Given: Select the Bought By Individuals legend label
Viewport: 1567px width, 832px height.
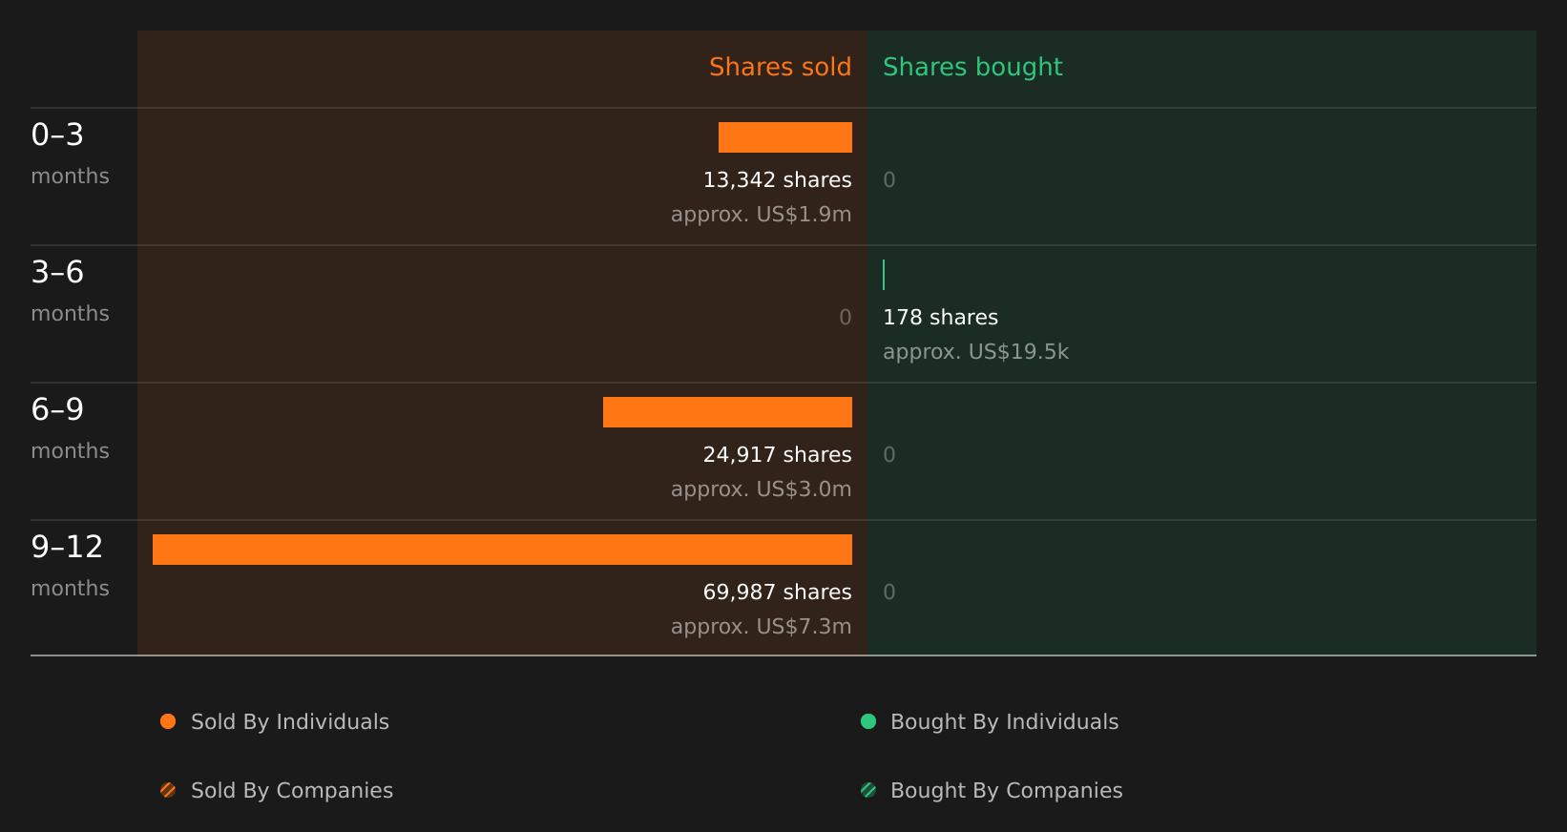Looking at the screenshot, I should [x=1004, y=722].
